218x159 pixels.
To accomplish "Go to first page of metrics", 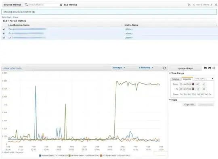I will [x=189, y=5].
